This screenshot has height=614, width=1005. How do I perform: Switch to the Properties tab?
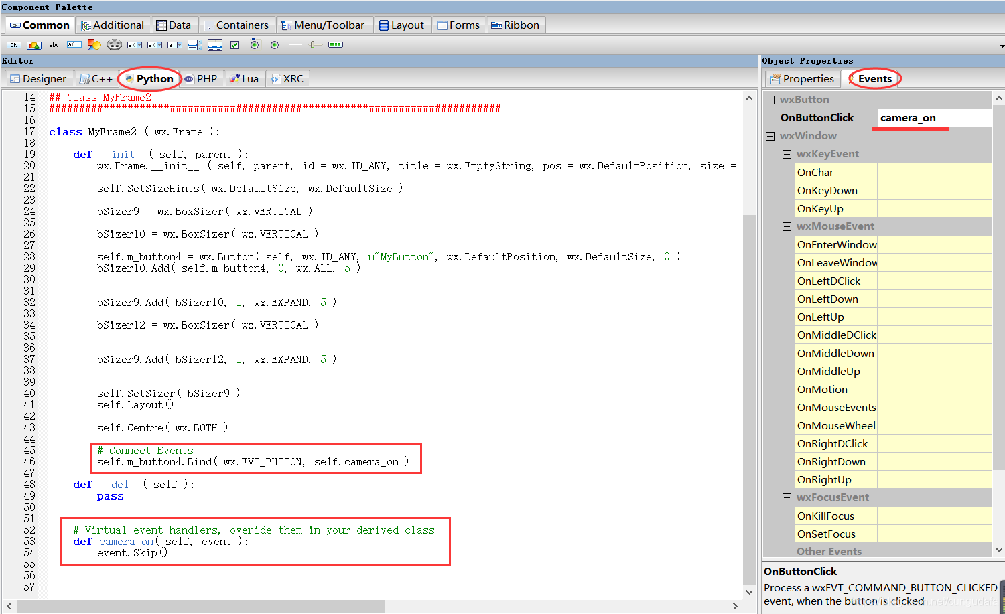803,79
